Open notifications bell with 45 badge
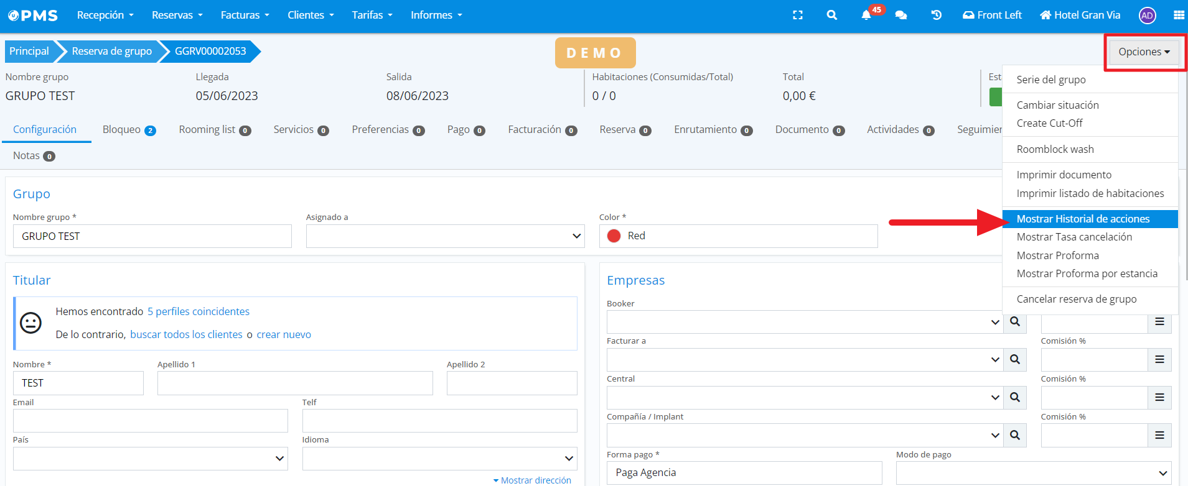The height and width of the screenshot is (486, 1188). click(866, 15)
